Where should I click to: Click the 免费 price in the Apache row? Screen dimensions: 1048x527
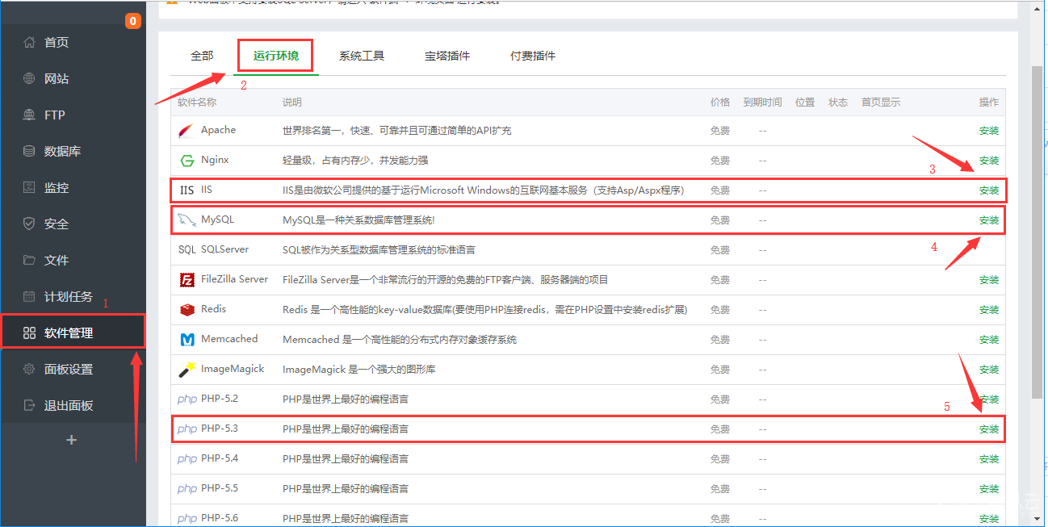coord(720,131)
